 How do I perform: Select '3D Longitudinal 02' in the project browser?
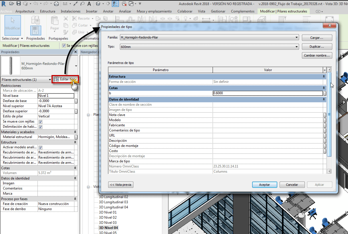114,197
